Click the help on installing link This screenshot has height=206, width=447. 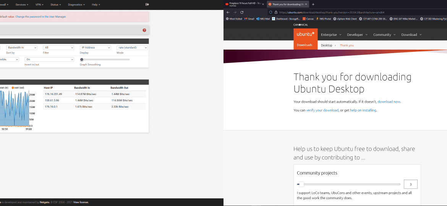click(363, 110)
